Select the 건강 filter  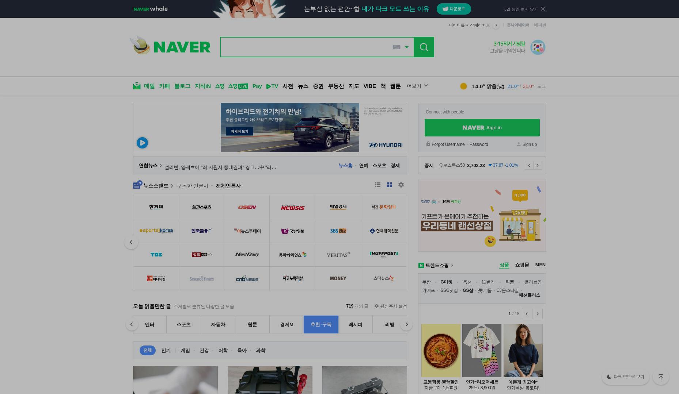pyautogui.click(x=204, y=351)
